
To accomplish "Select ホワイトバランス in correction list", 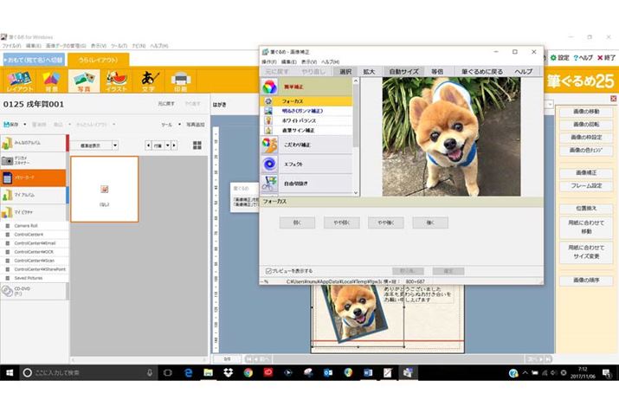I will (x=303, y=120).
